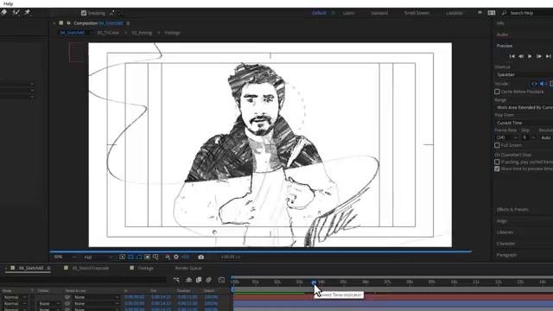Step back one frame in Preview
The image size is (553, 311).
click(x=521, y=56)
